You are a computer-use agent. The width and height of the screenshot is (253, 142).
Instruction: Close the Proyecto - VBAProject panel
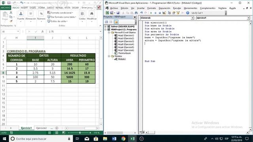[x=135, y=17]
